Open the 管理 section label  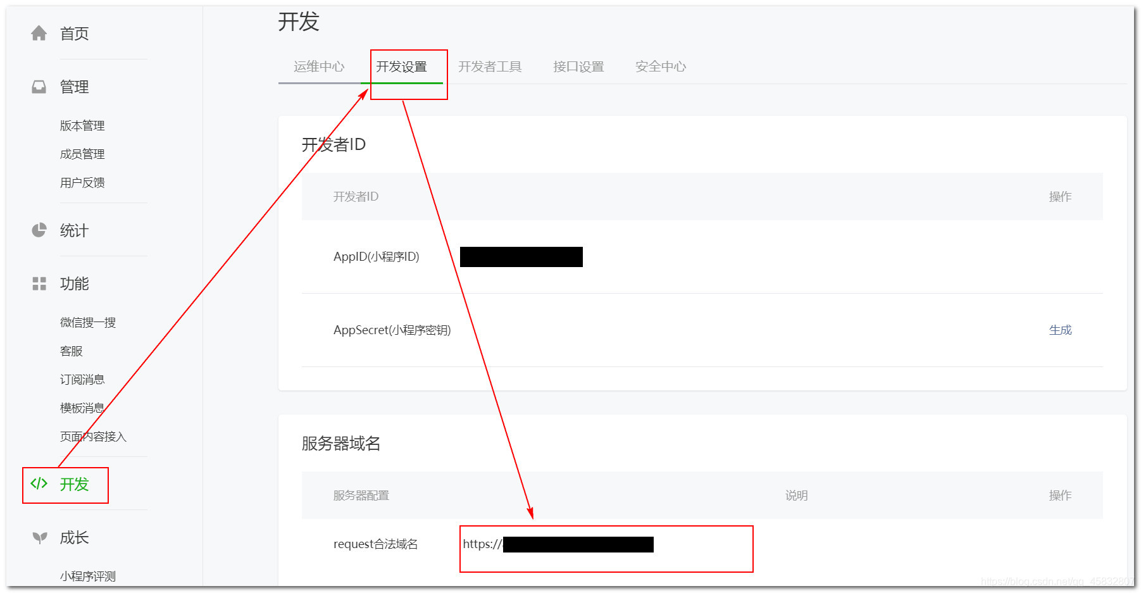tap(74, 87)
